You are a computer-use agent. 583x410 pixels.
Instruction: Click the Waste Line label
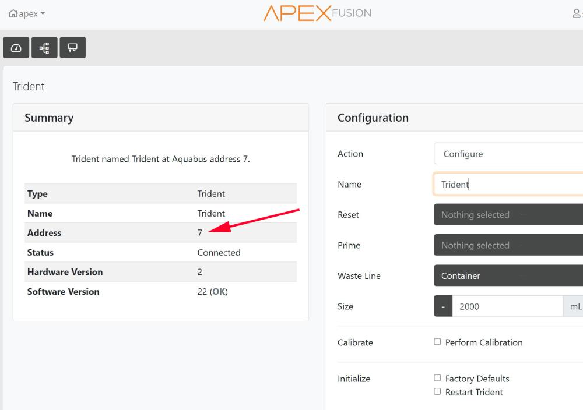tap(359, 275)
